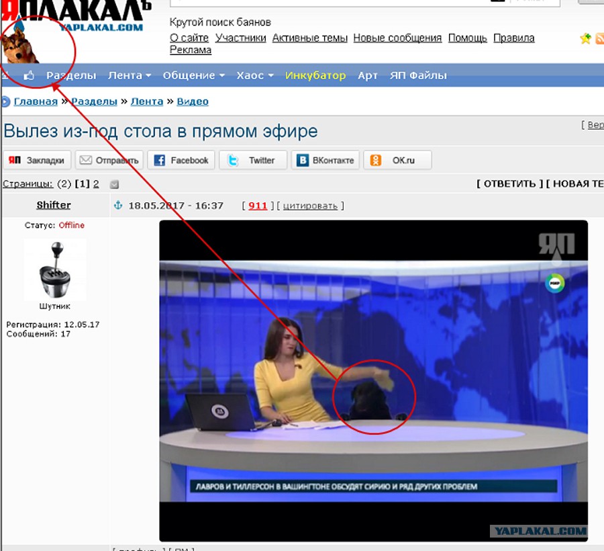The width and height of the screenshot is (604, 551).
Task: Click the thumbs-up icon in blue navbar
Action: [x=29, y=75]
